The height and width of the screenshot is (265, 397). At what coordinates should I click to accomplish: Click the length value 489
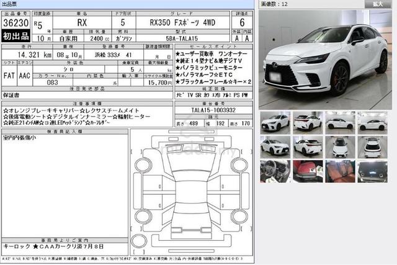point(194,124)
